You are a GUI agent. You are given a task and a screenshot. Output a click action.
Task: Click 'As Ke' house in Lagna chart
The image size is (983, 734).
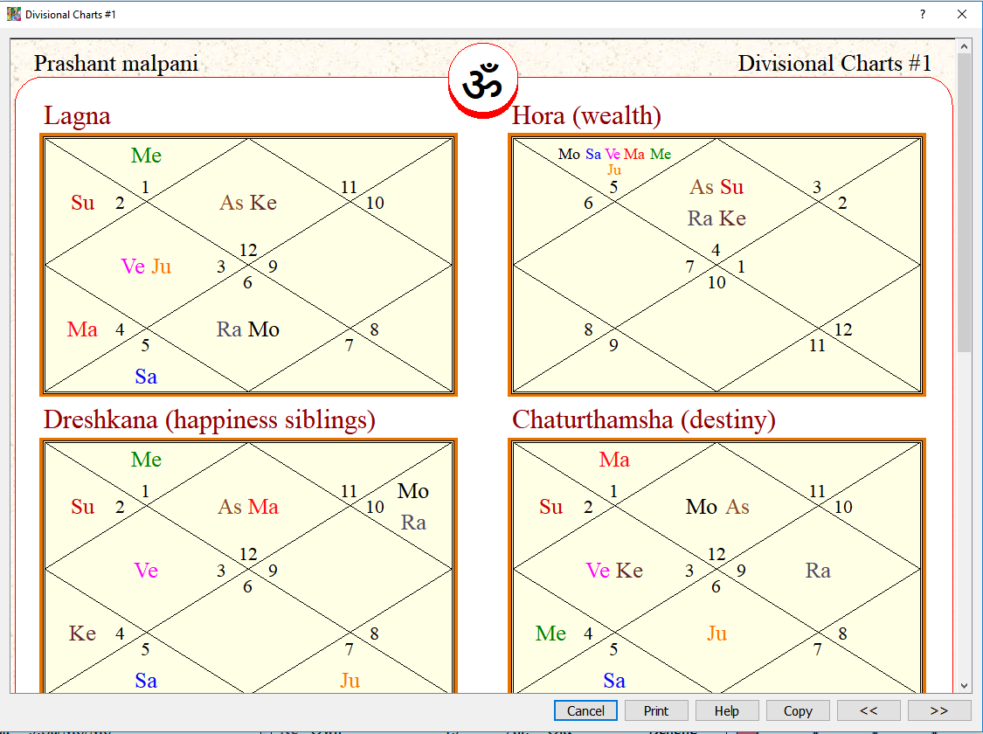tap(248, 203)
